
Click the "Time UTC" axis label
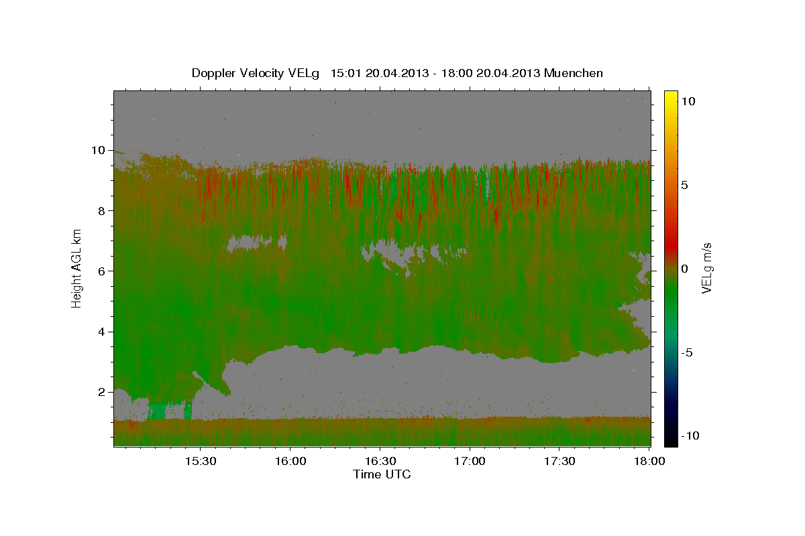(382, 474)
